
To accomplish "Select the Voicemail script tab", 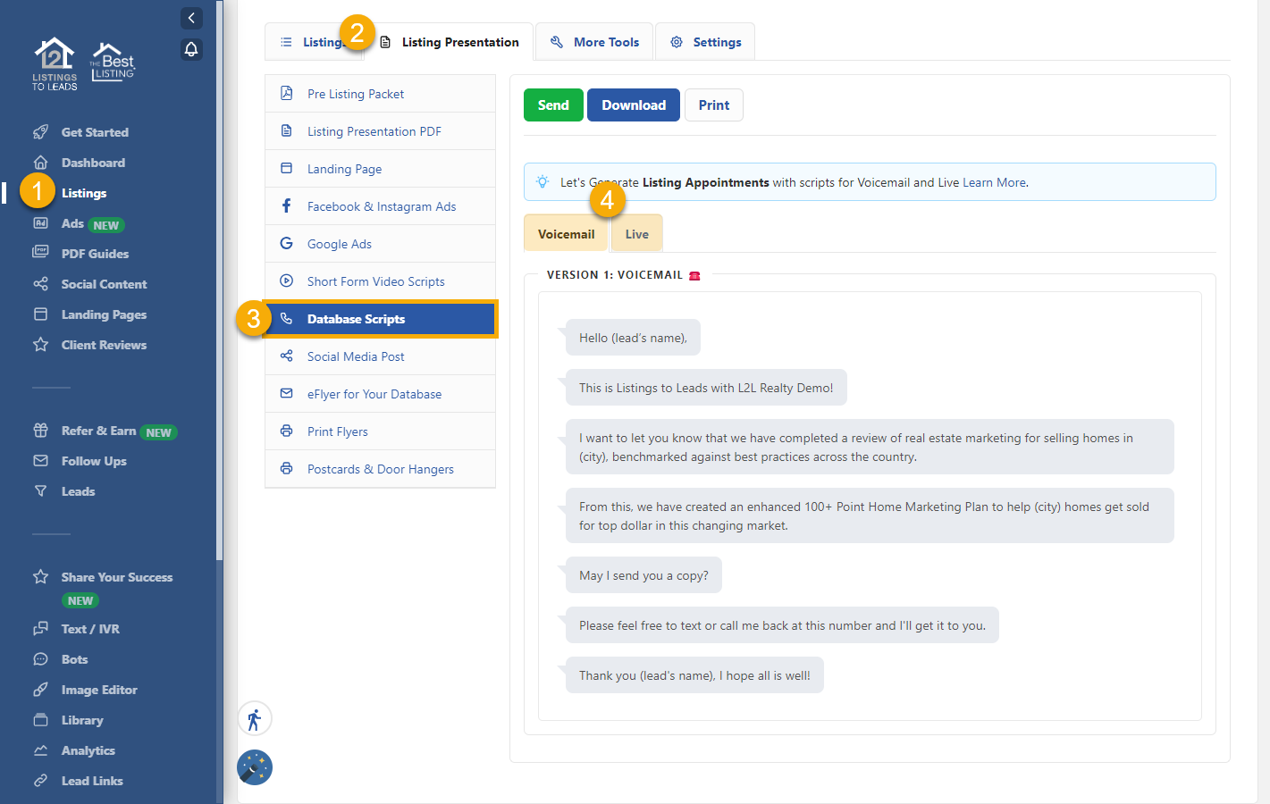I will click(x=566, y=234).
